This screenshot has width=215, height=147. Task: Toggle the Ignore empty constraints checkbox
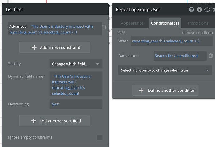coord(99,137)
